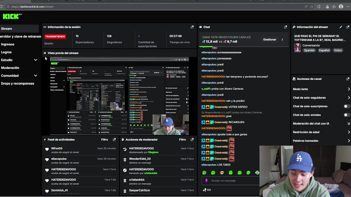Viewport: 351px width, 197px height.
Task: Open Restricción de edad settings arrow
Action: [x=349, y=132]
